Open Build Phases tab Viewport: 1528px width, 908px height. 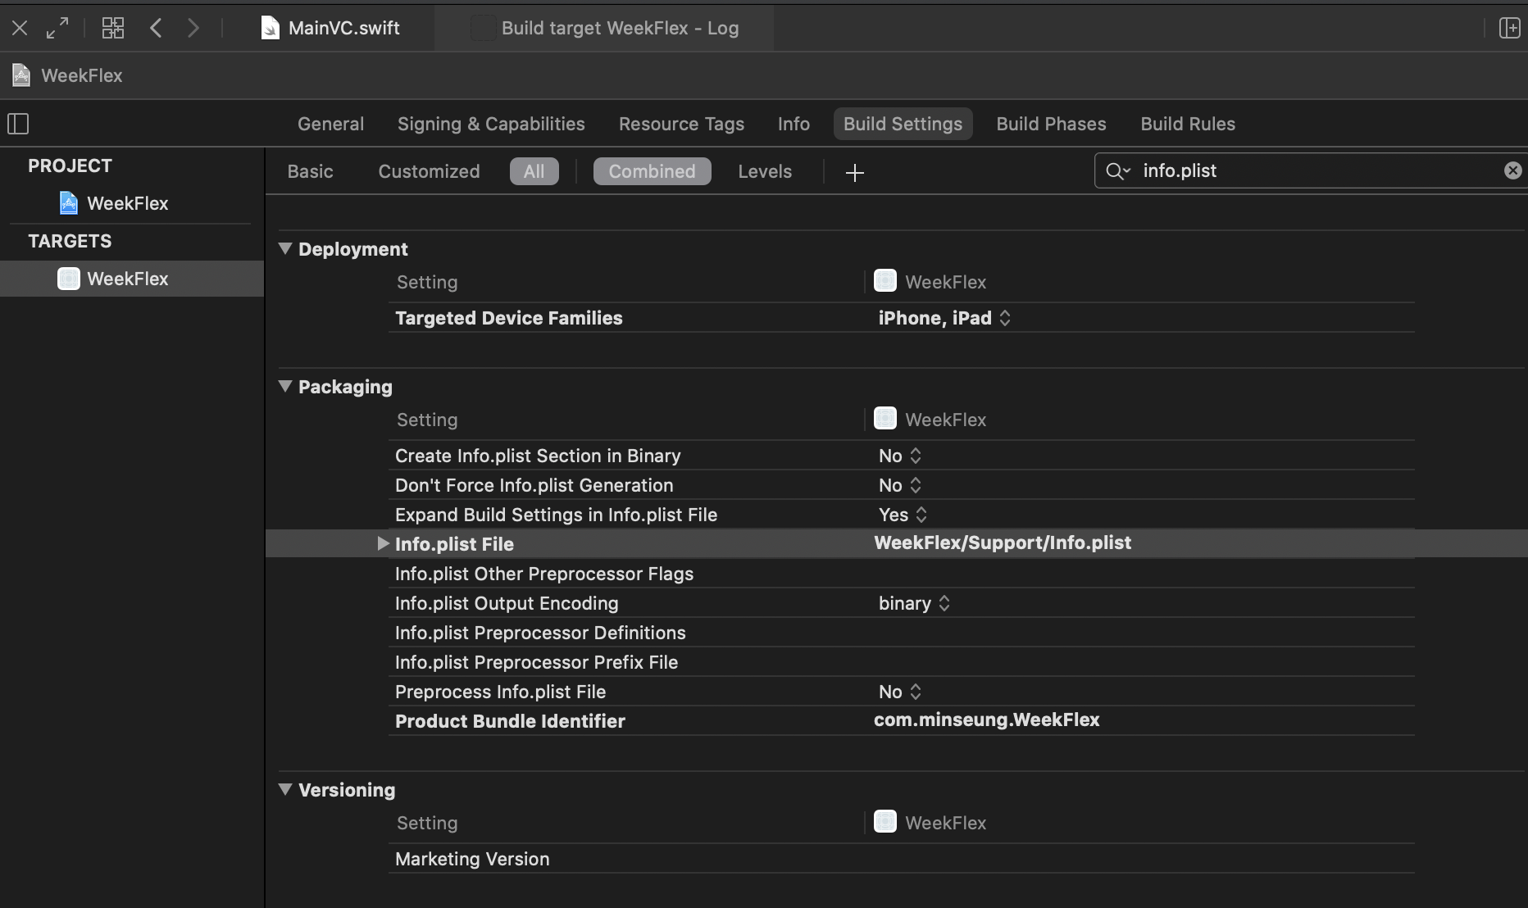[1051, 124]
